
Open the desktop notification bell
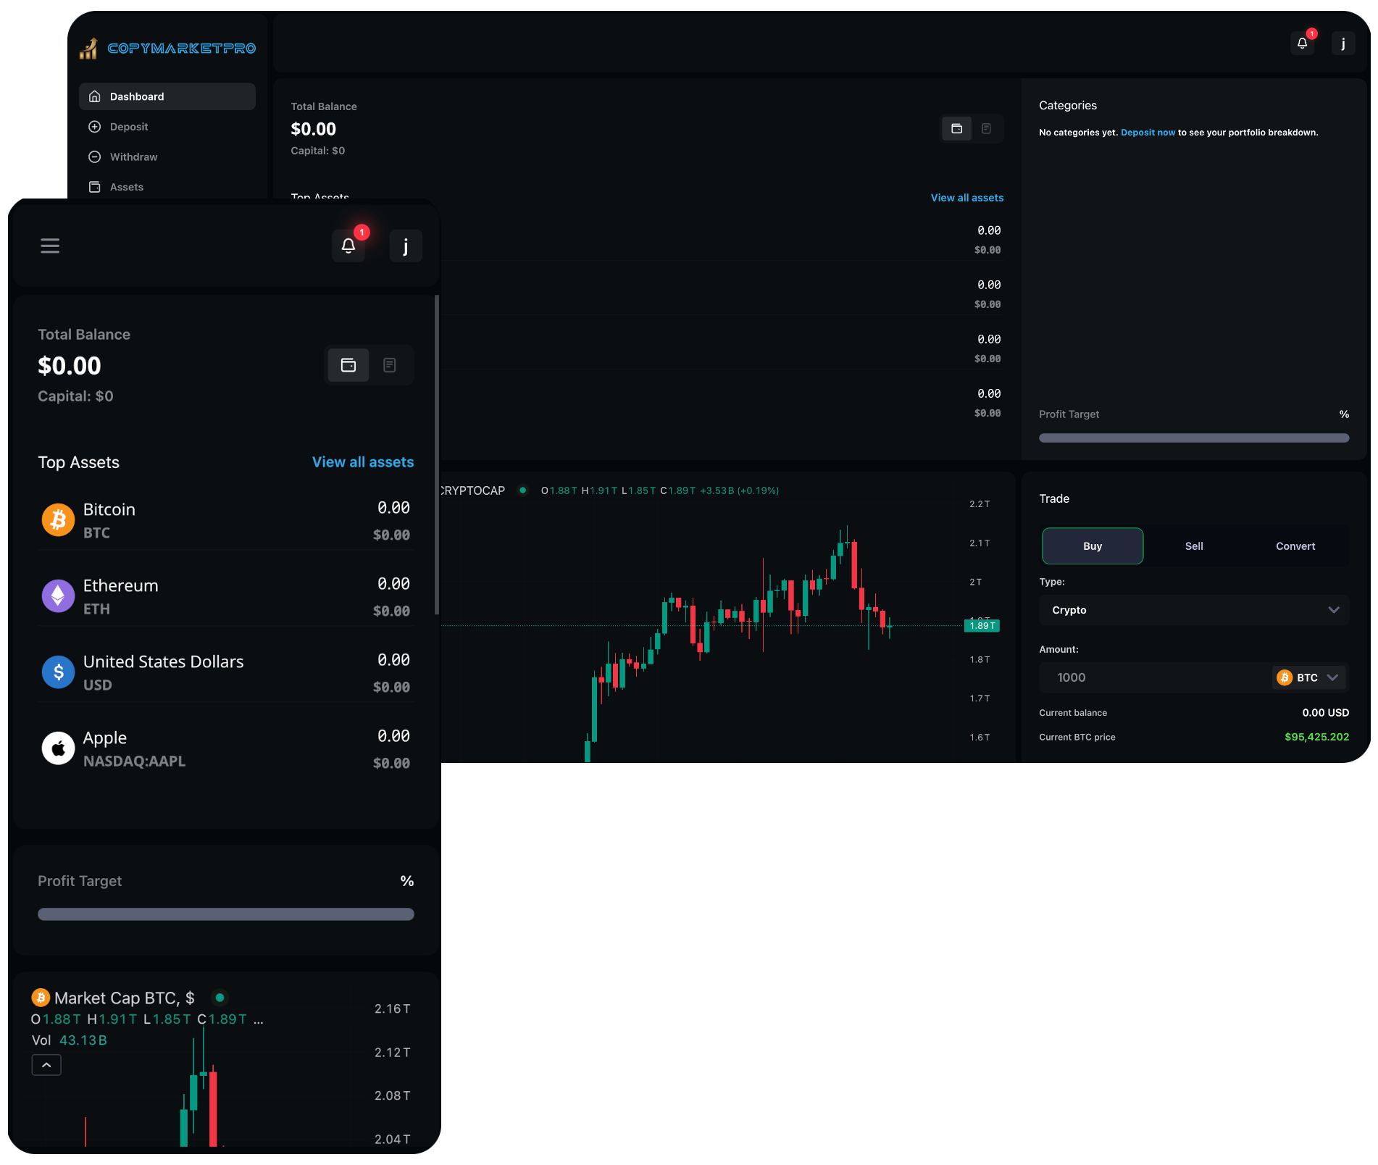(1302, 43)
